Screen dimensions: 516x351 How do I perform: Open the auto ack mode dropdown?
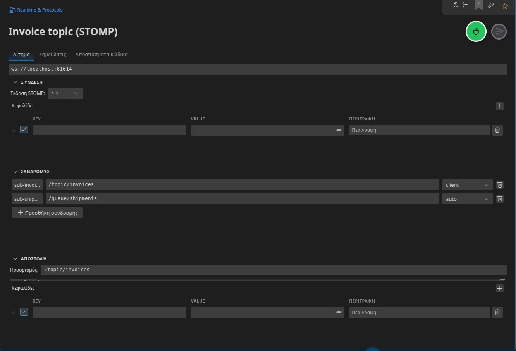point(468,199)
